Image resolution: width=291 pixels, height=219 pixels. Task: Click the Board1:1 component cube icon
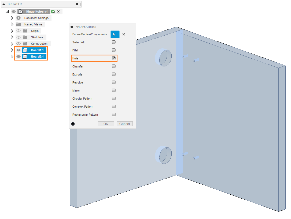coord(25,50)
